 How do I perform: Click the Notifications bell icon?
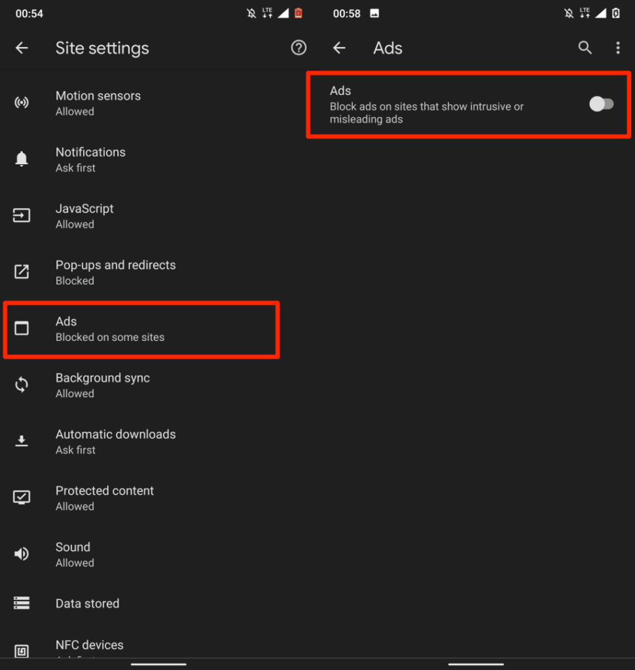pyautogui.click(x=22, y=159)
